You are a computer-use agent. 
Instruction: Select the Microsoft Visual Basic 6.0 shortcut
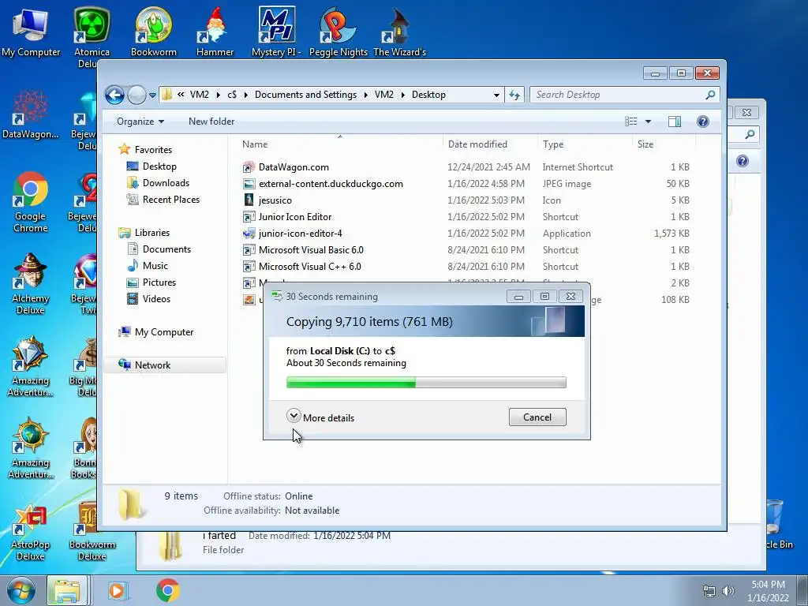[x=303, y=250]
